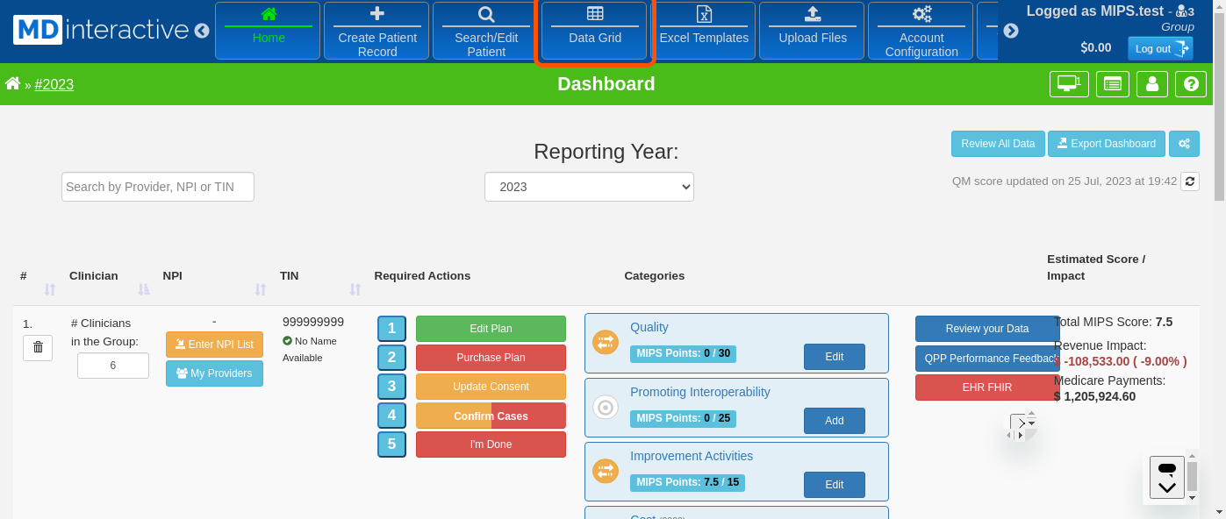The width and height of the screenshot is (1226, 519).
Task: Go to Upload Files in navigation
Action: point(812,31)
